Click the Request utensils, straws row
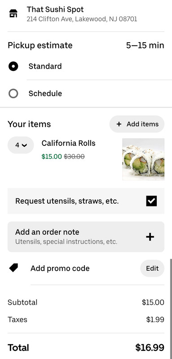 coord(86,201)
